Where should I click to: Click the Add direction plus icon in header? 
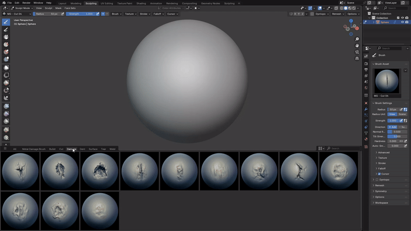click(x=103, y=14)
